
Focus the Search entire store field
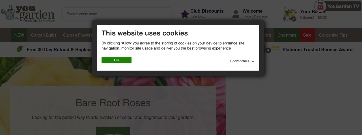pos(117,14)
